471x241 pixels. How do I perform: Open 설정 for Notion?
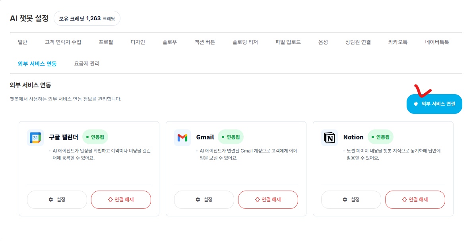coord(351,200)
